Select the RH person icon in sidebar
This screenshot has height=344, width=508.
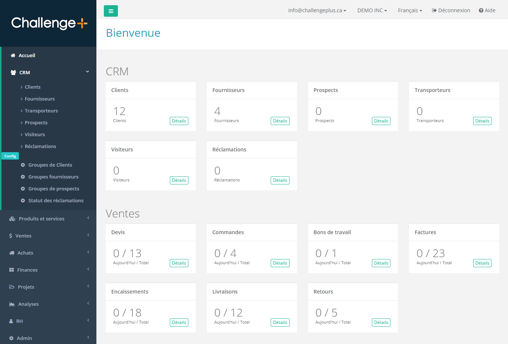(12, 321)
